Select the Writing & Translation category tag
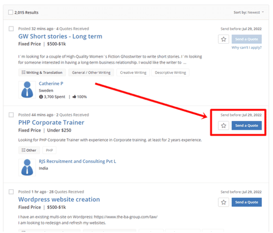273x233 pixels. click(42, 72)
